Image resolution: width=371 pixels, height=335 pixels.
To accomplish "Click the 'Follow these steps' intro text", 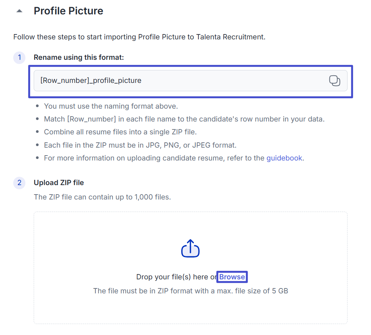I will coord(139,37).
